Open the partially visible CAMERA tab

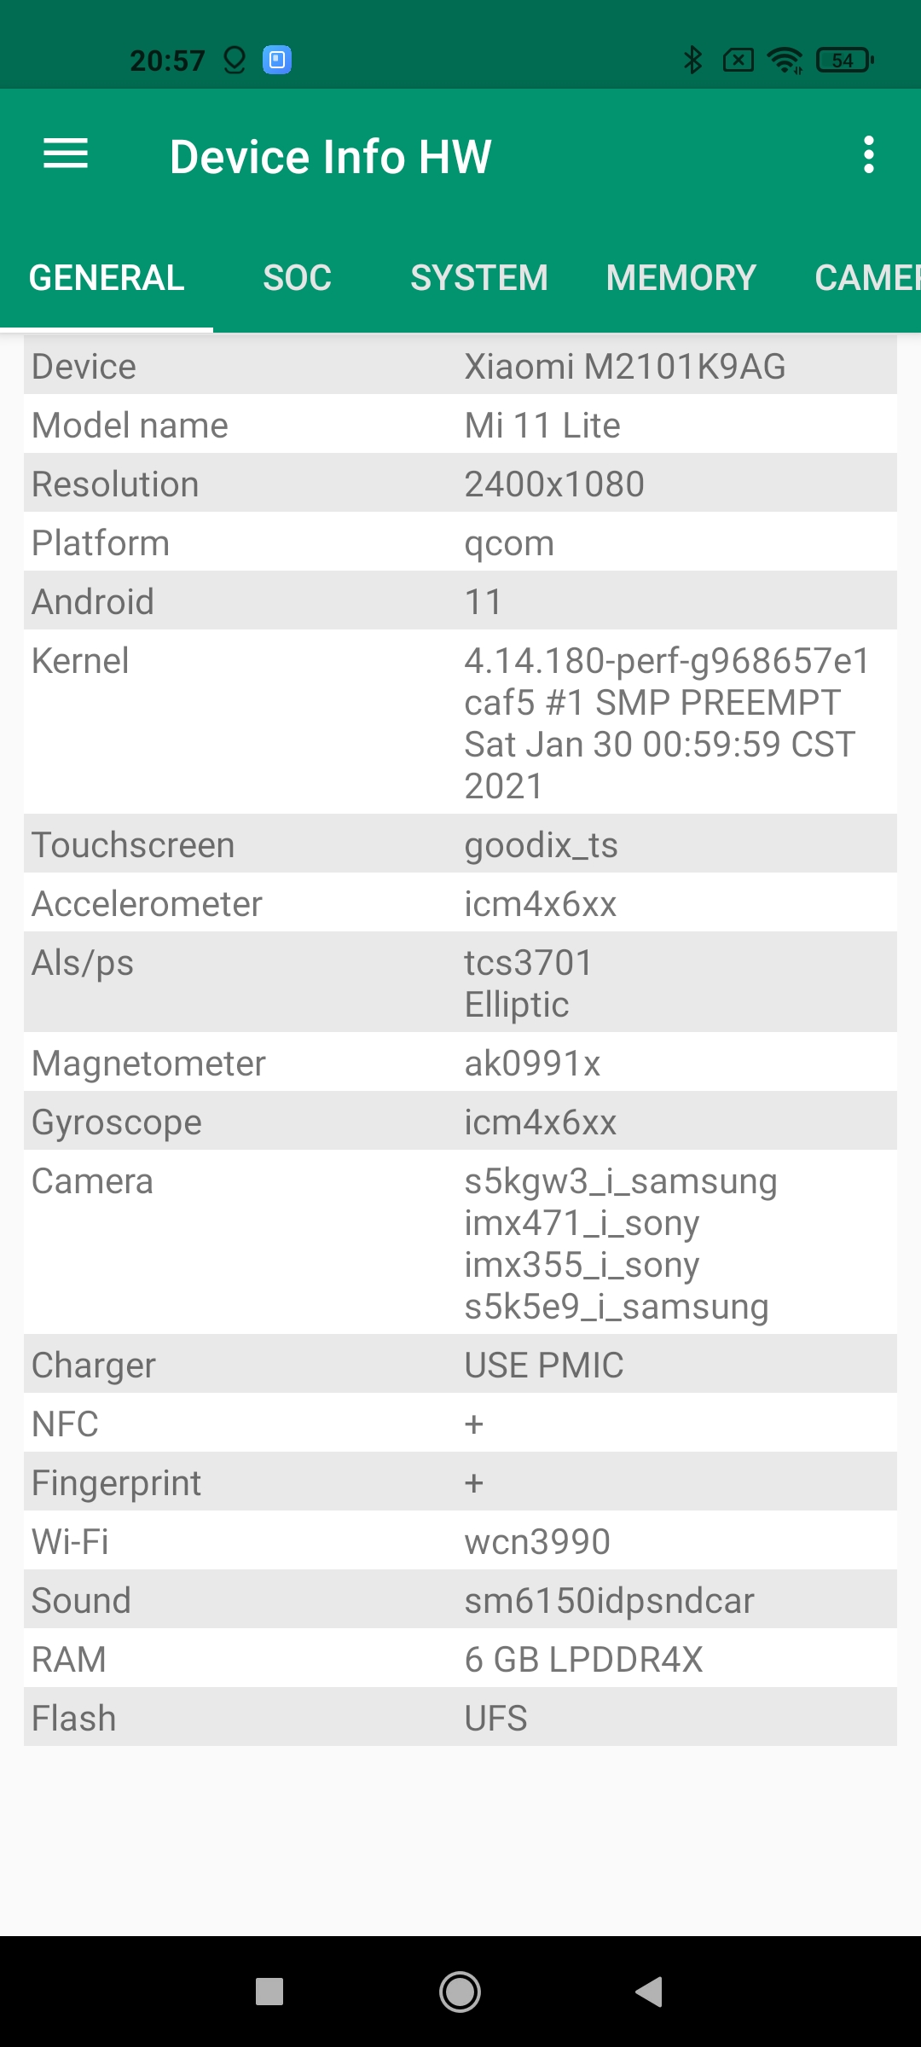pos(866,278)
